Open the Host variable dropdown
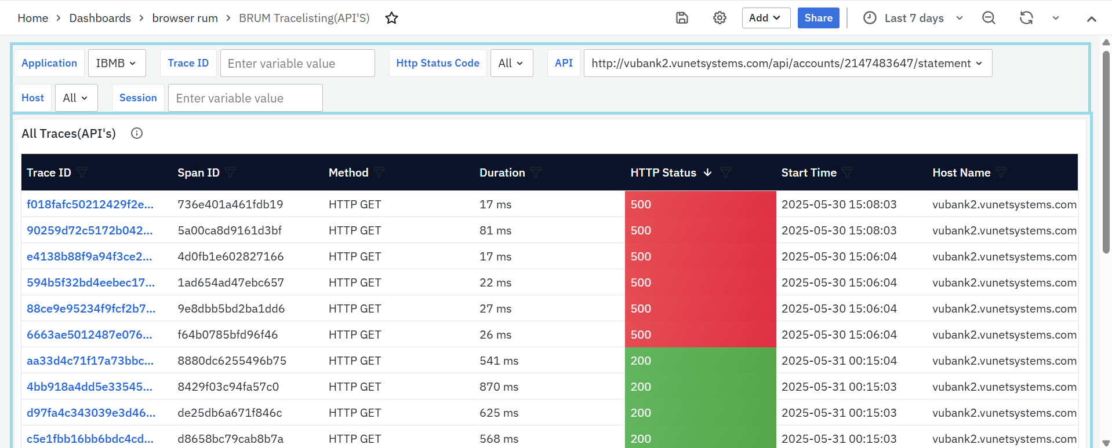This screenshot has width=1112, height=448. (x=76, y=98)
